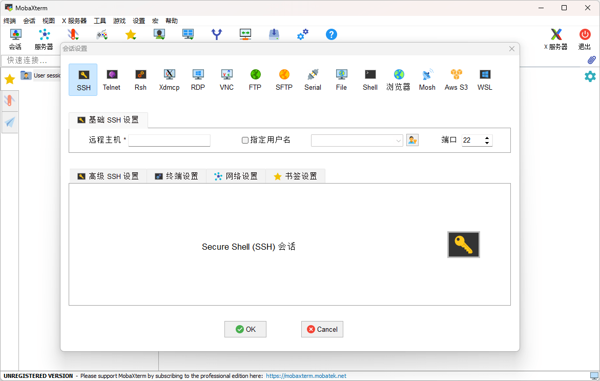Close the 会话设置 dialog
The height and width of the screenshot is (381, 600).
click(x=511, y=49)
